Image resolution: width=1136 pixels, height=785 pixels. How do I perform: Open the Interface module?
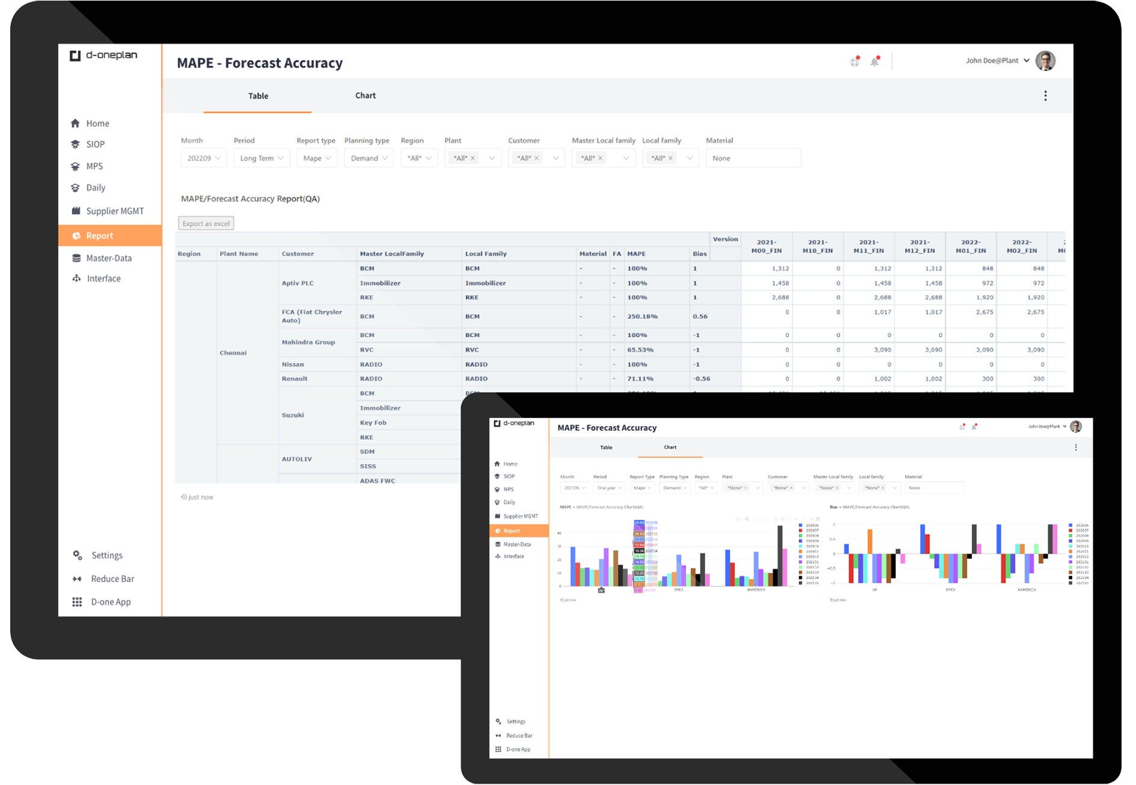pyautogui.click(x=103, y=278)
